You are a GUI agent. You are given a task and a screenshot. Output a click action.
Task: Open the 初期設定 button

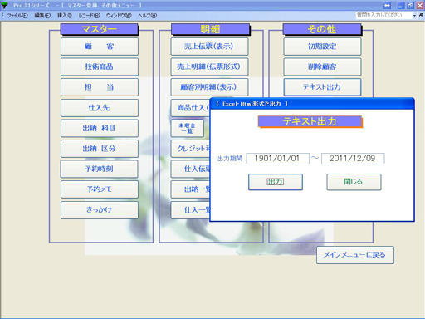322,47
